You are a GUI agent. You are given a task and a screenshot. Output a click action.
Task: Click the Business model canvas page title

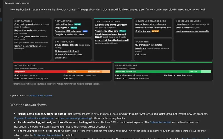coord(17,3)
